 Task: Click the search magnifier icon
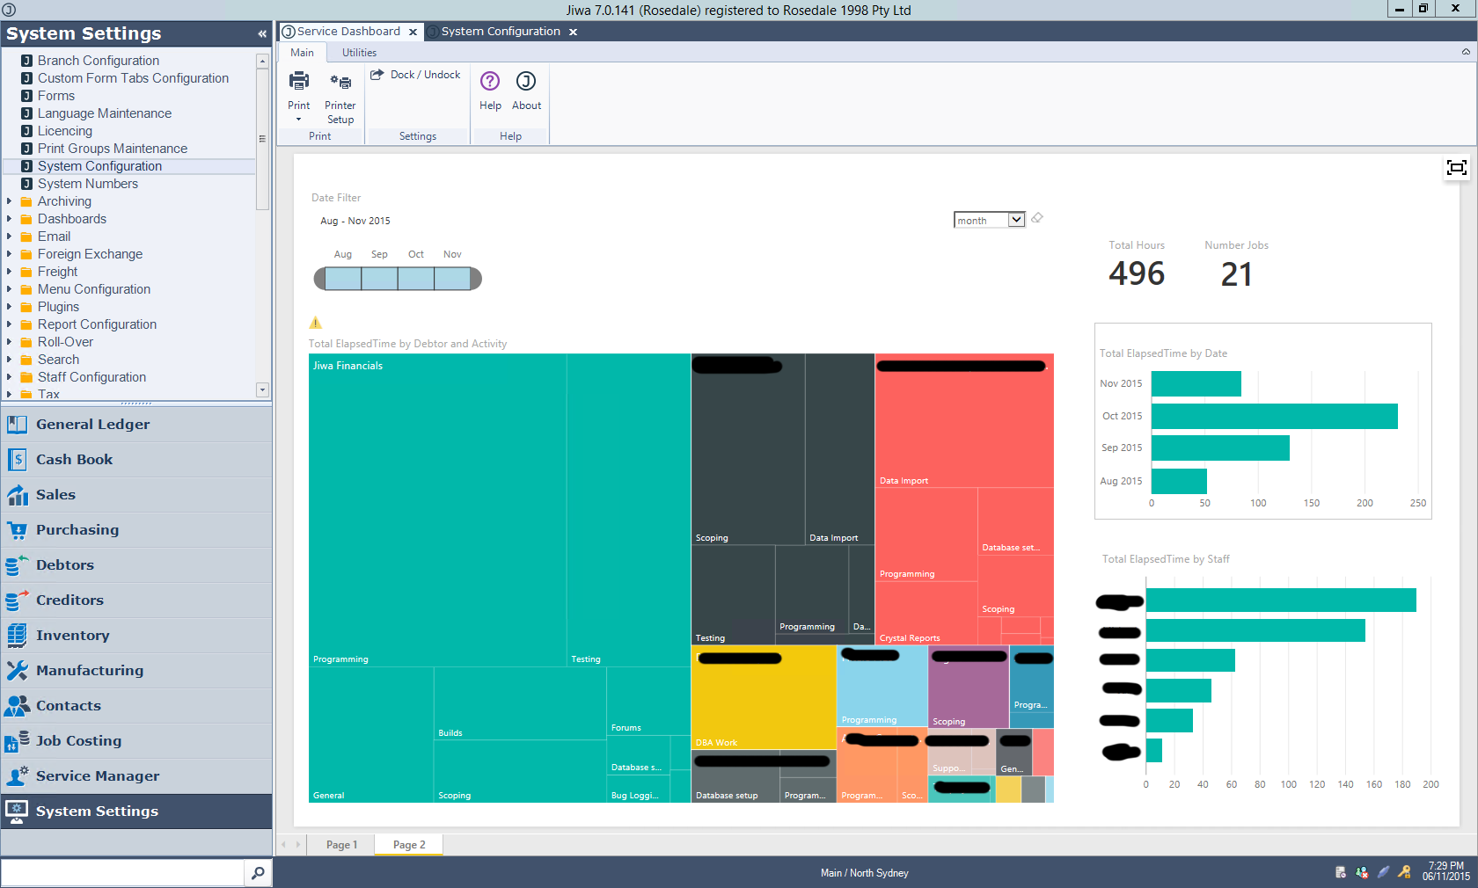click(258, 873)
